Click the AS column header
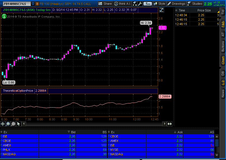226x160 pixels. [212, 132]
